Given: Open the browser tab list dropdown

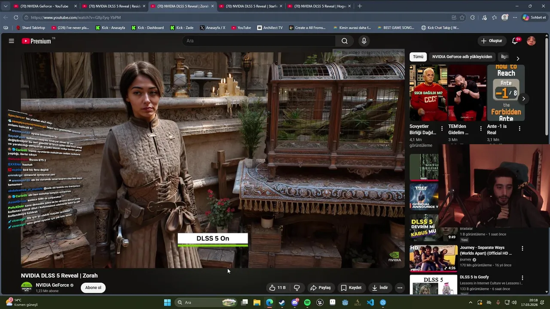Looking at the screenshot, I should 5,6.
